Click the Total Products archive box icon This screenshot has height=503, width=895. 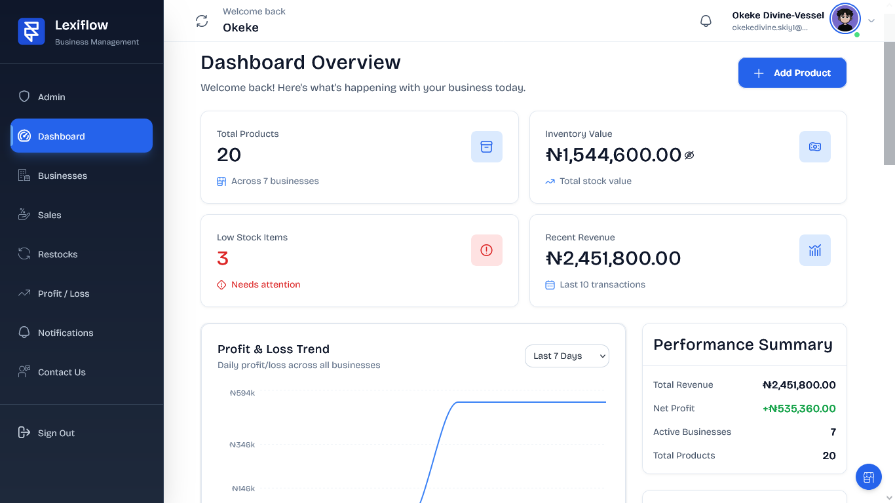tap(487, 147)
